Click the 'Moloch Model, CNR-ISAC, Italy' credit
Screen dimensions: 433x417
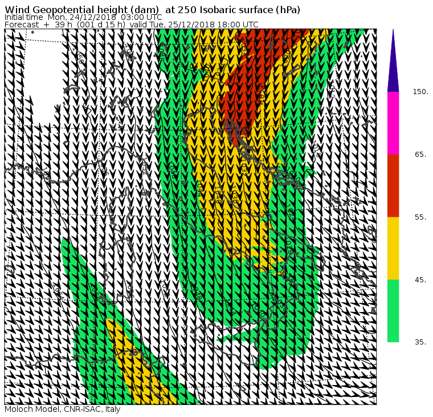pyautogui.click(x=63, y=409)
